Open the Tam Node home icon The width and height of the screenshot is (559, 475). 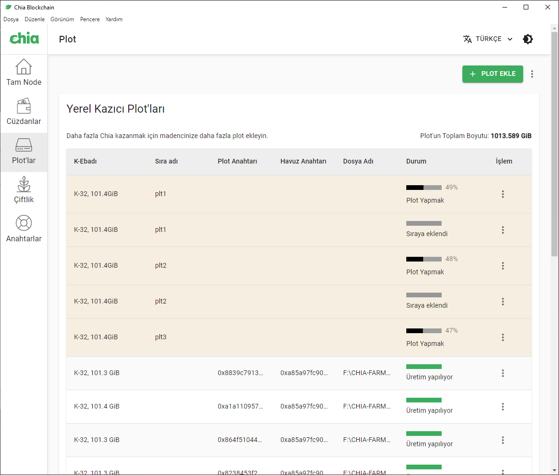(x=24, y=67)
